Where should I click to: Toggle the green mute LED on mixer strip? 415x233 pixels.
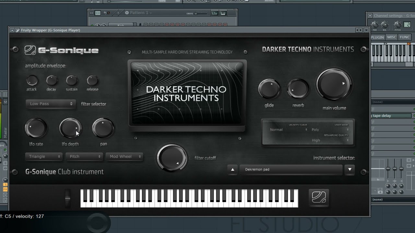pyautogui.click(x=5, y=150)
